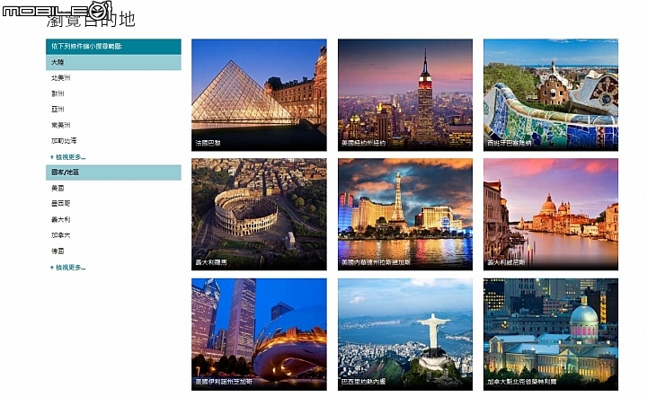Viewport: 647px width, 397px height.
Task: Expand 檢視更多 under the 大陸 section
Action: tap(68, 157)
